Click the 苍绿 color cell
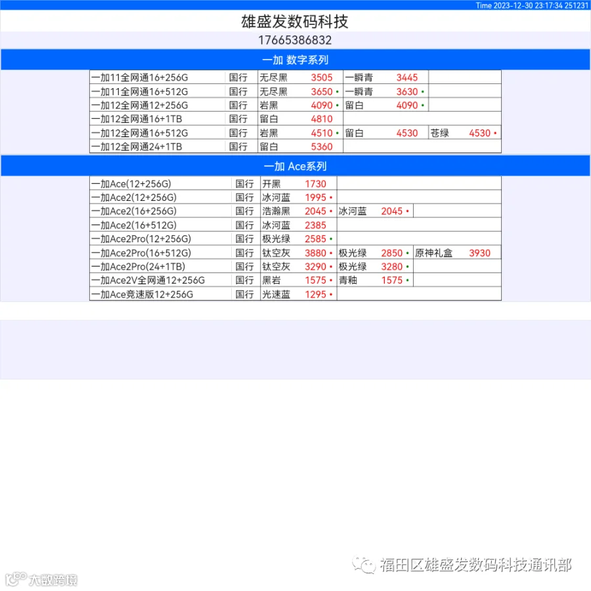This screenshot has height=591, width=591. [439, 133]
